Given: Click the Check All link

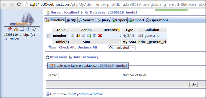Looking at the screenshot, I should tap(66, 47).
